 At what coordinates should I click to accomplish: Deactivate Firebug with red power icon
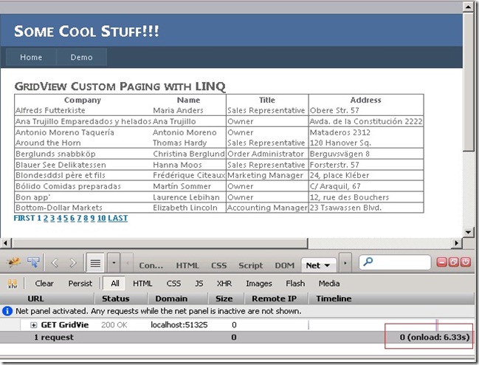466,262
